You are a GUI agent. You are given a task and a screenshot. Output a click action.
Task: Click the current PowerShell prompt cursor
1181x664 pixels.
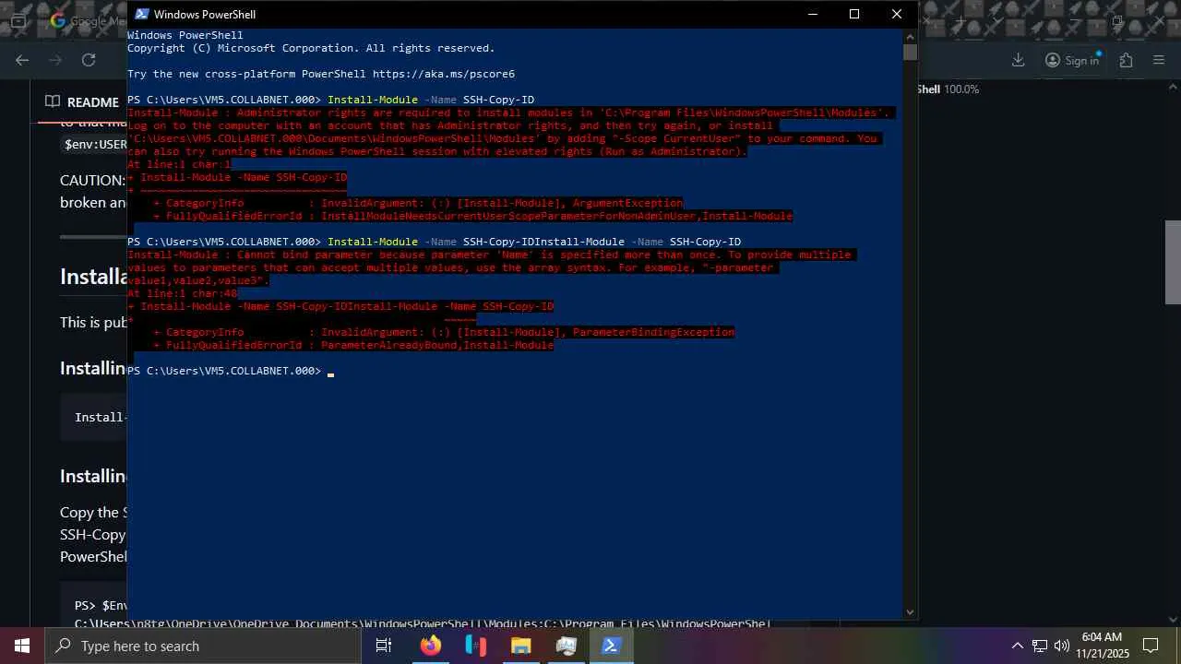330,373
